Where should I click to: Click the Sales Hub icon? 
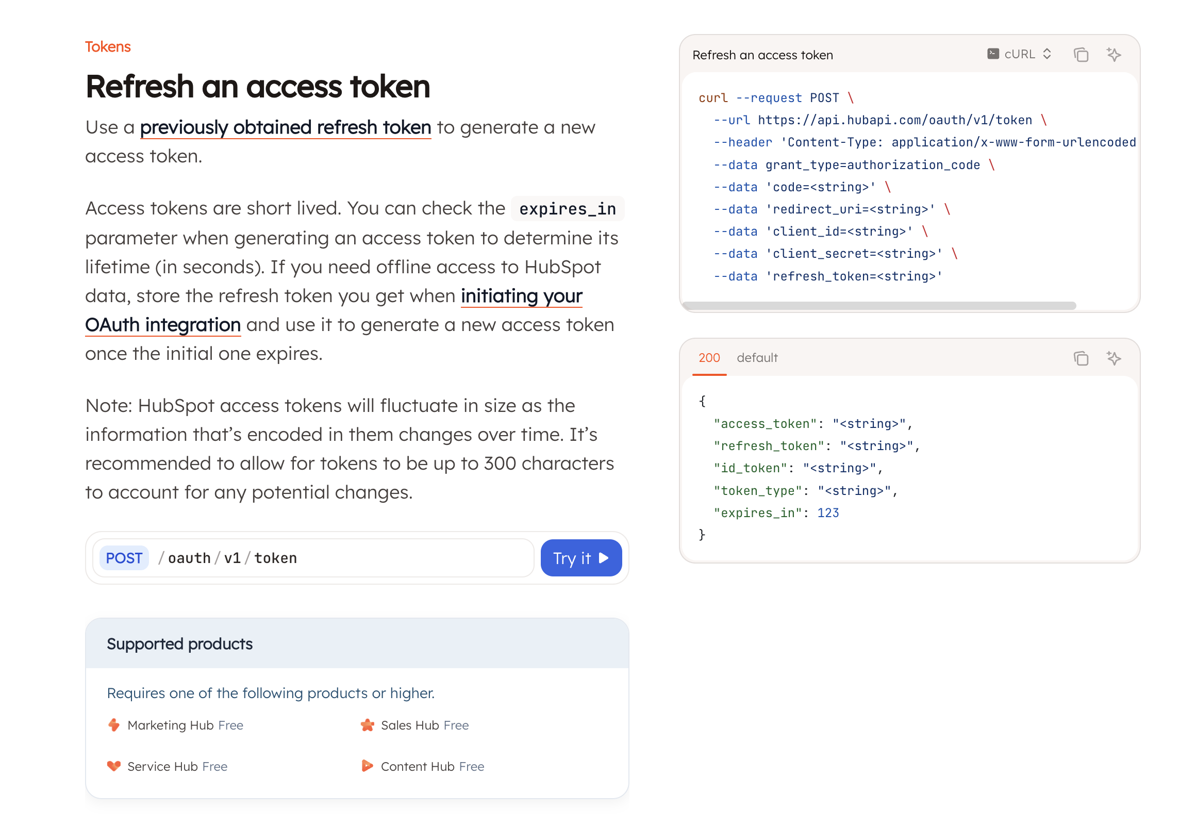(367, 725)
